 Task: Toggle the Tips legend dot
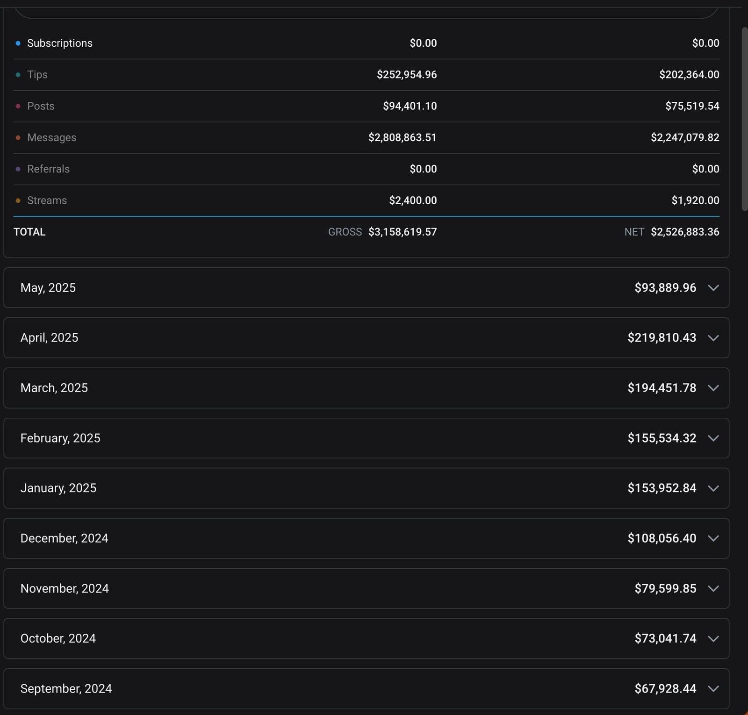point(18,75)
